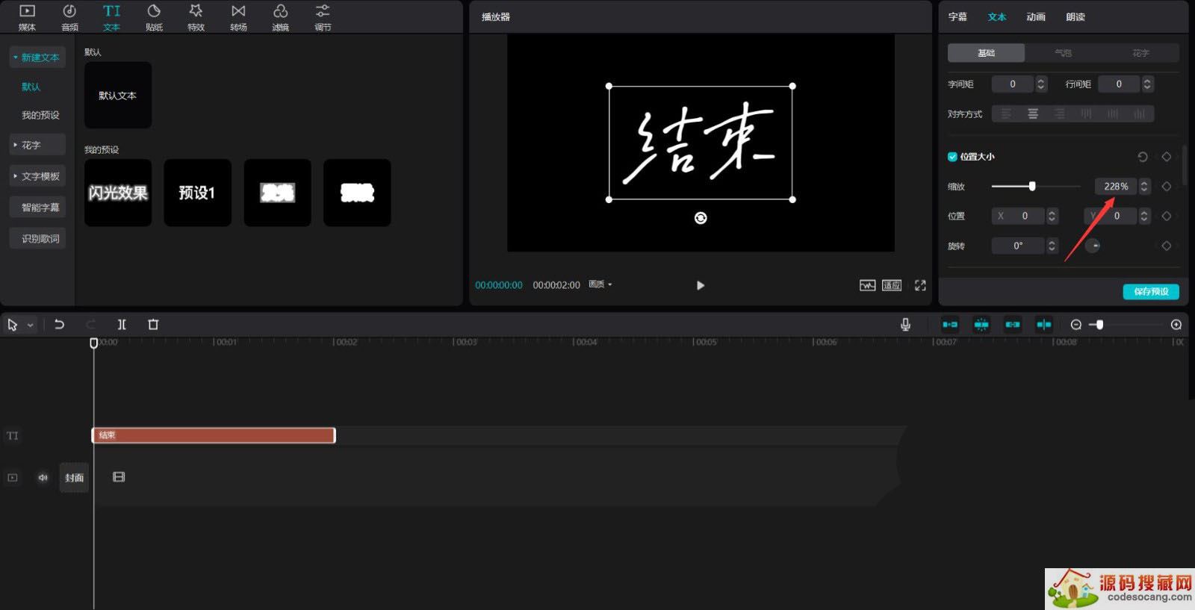
Task: Select 我的预设 in the sidebar
Action: tap(40, 115)
